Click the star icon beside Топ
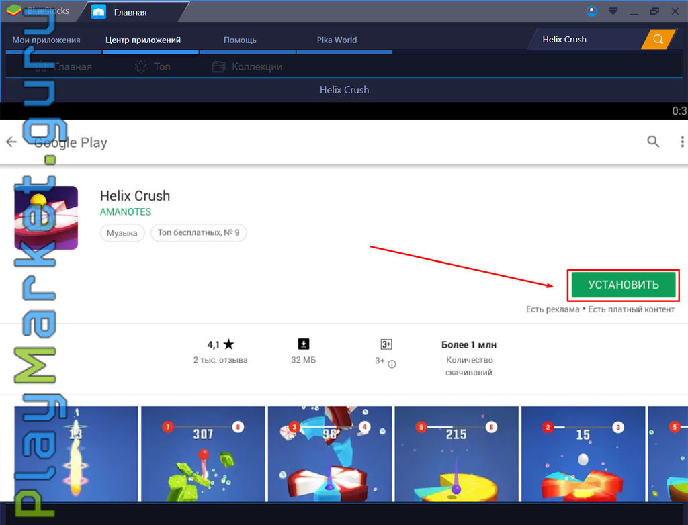Viewport: 688px width, 525px height. 141,66
